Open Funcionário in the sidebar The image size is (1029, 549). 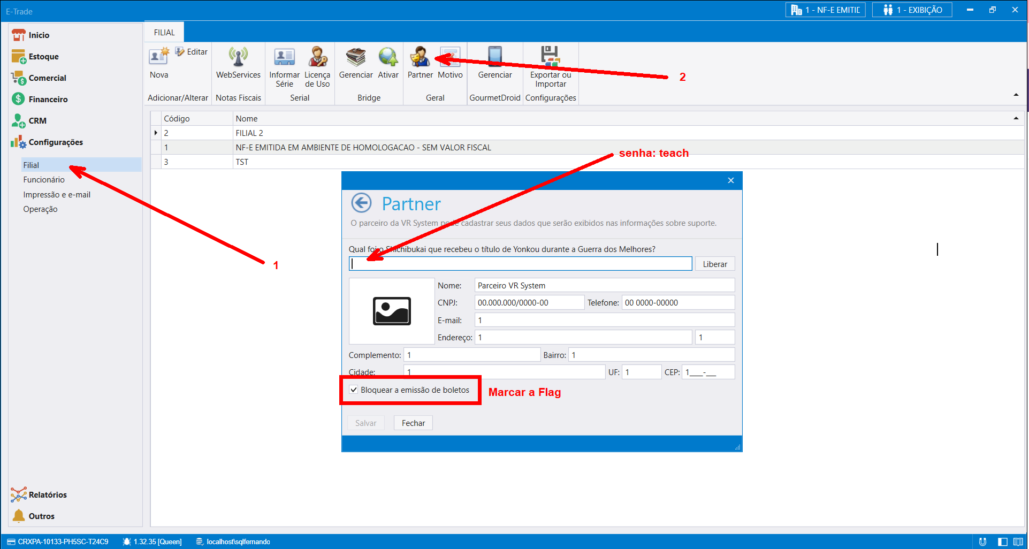pos(44,180)
